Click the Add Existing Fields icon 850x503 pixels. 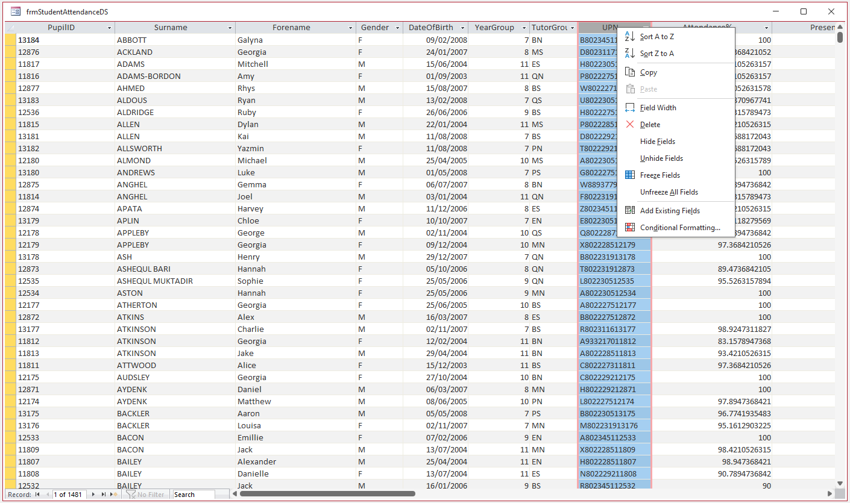point(629,211)
